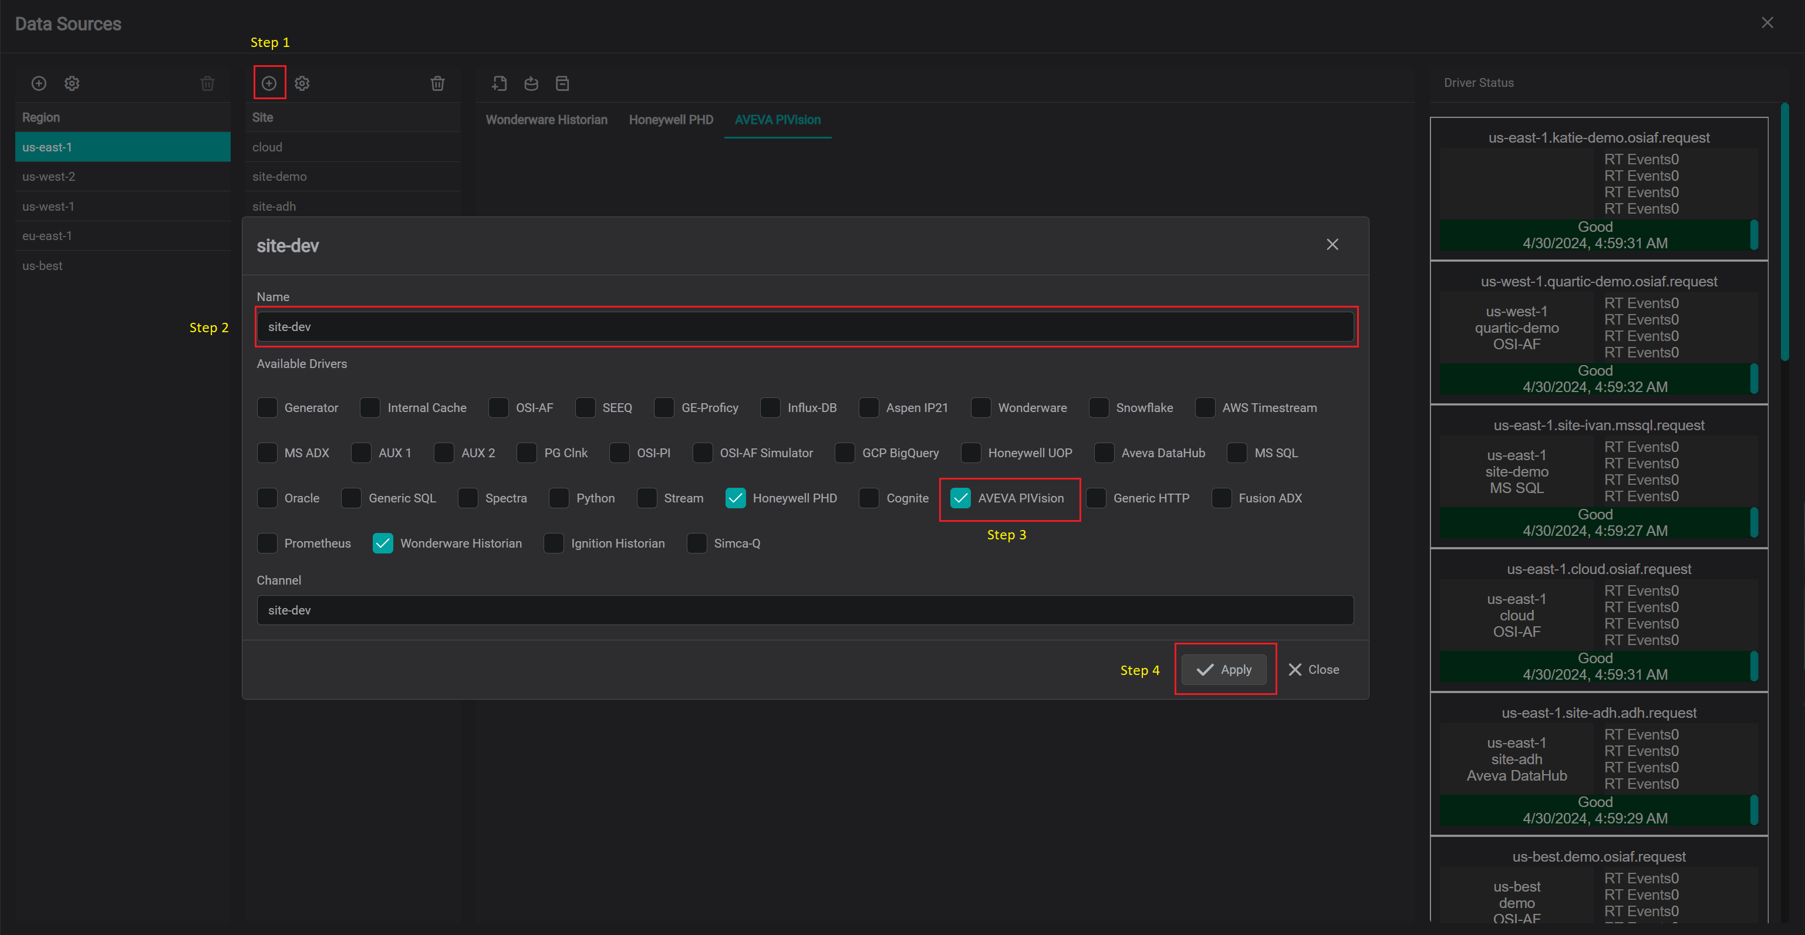Select the us-west-2 region
This screenshot has width=1805, height=935.
123,177
